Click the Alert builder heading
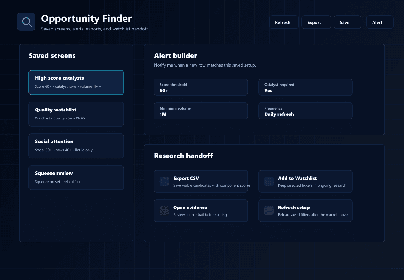 pos(176,56)
